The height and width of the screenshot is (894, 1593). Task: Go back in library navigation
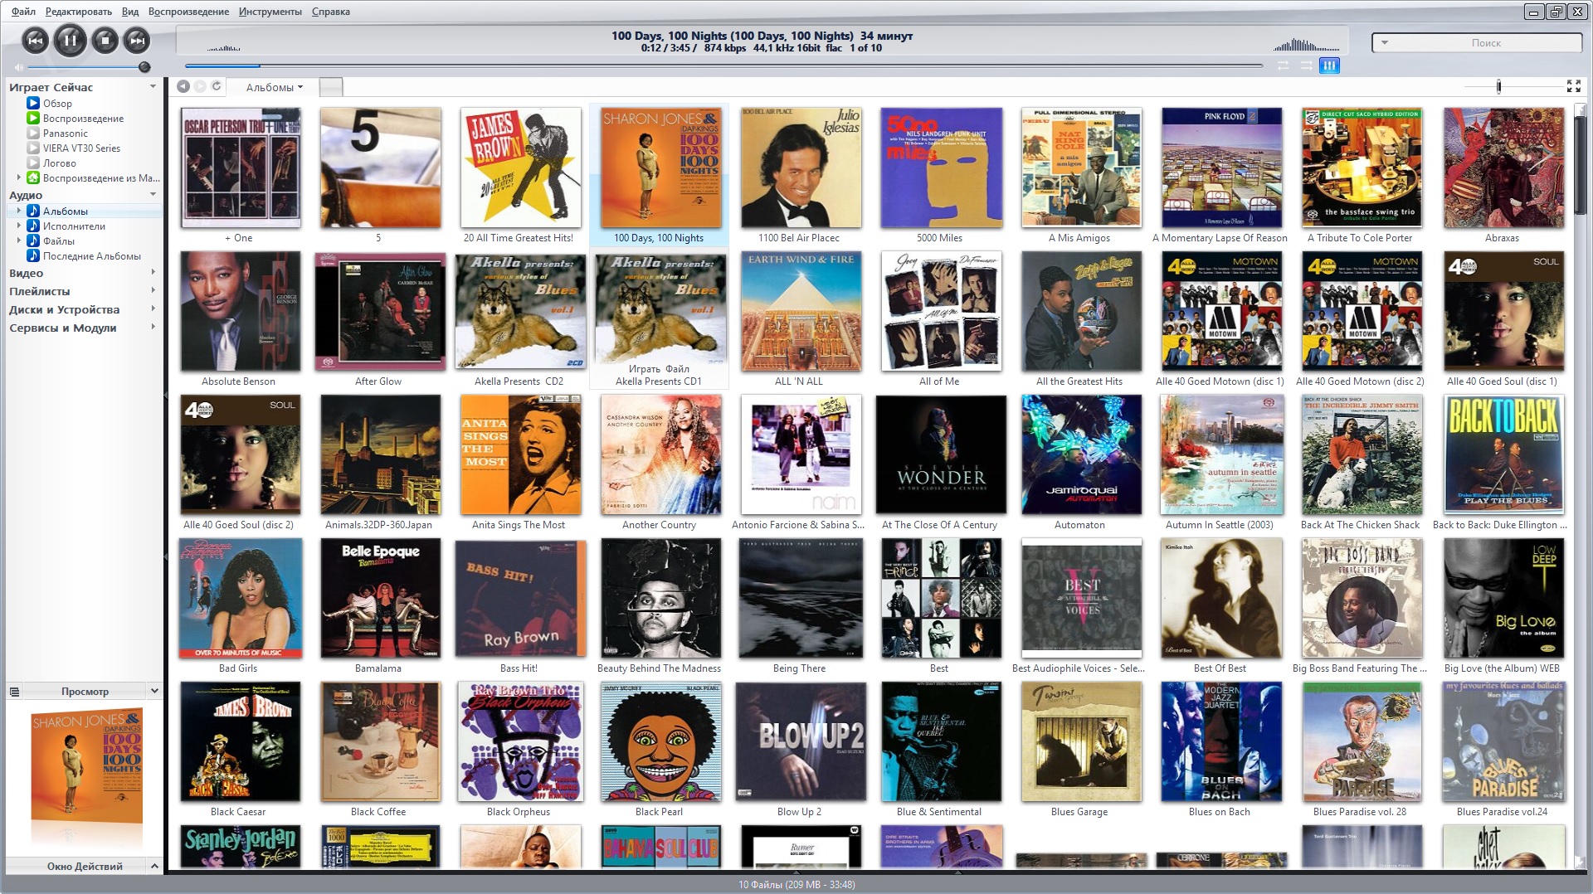[183, 86]
